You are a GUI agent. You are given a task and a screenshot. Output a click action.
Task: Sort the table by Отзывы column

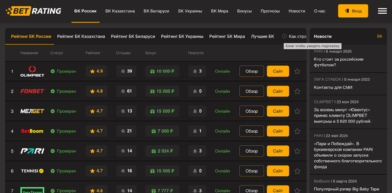point(123,53)
